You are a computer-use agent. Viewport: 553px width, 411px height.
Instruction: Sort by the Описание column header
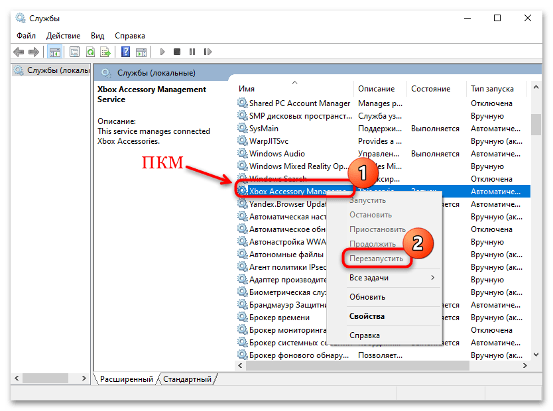point(381,88)
